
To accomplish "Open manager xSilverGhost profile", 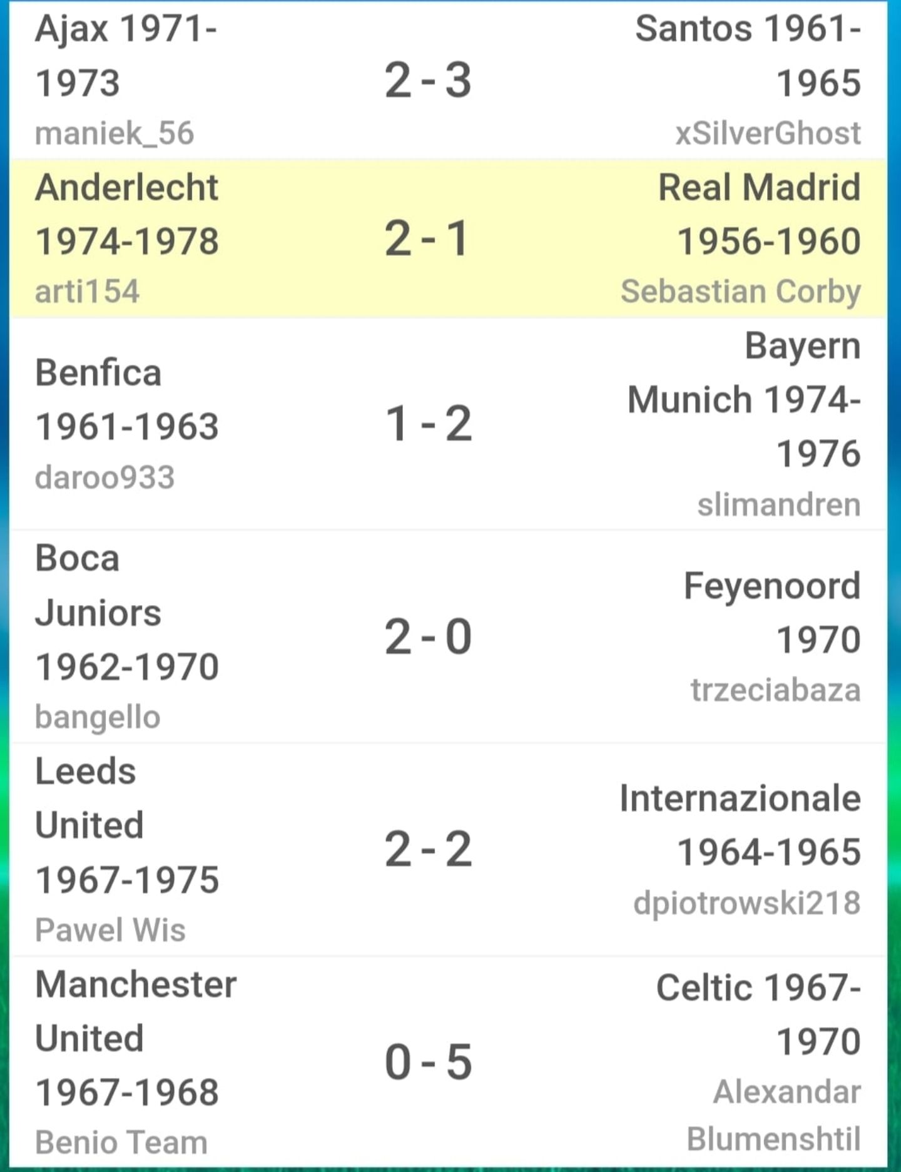I will click(x=768, y=133).
